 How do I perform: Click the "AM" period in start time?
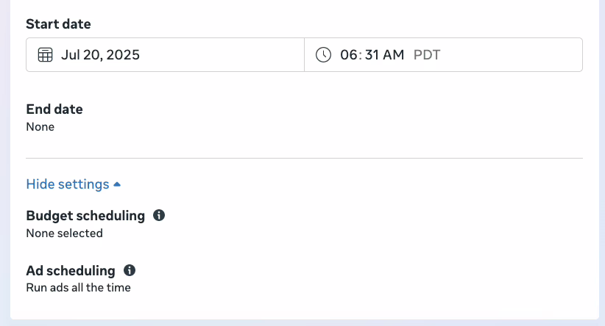pyautogui.click(x=395, y=55)
